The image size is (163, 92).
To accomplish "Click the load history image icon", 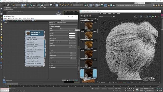I will tap(87, 16).
